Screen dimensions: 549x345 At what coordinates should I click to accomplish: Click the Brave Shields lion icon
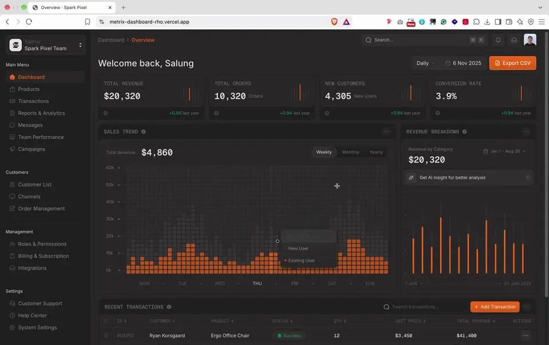(x=334, y=22)
